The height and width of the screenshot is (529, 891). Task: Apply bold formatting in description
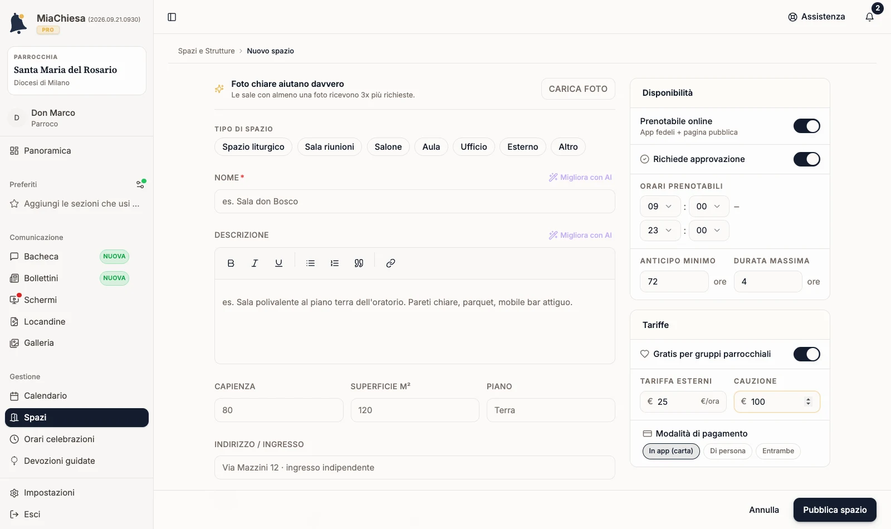point(231,263)
